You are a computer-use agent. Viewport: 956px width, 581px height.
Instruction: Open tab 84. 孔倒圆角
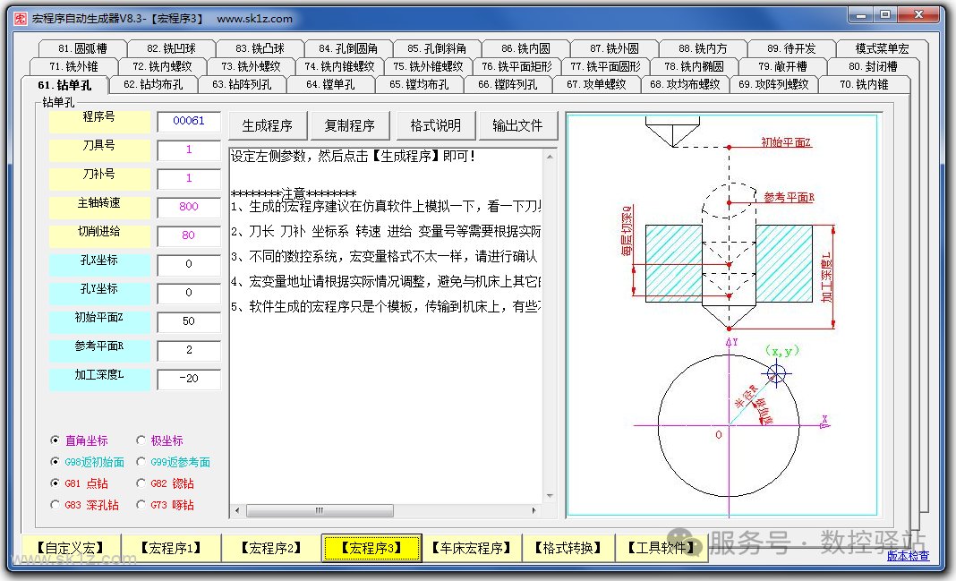point(348,48)
